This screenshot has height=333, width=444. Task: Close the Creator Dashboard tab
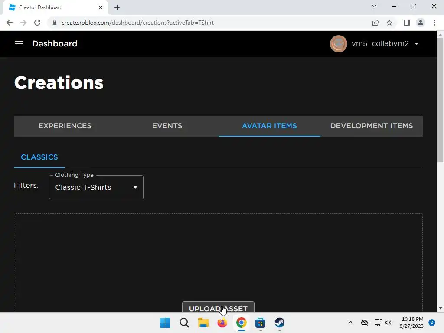click(x=101, y=7)
